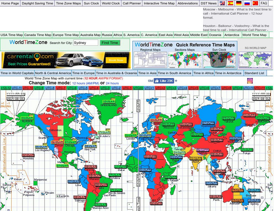Select the Africa map tab
Viewport: 274px width, 211px height.
coord(118,35)
